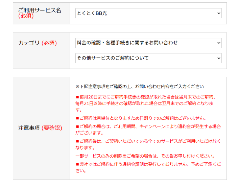
Task: Click the notice starting with ご解約後は、ご契約いただいている
Action: (148, 144)
